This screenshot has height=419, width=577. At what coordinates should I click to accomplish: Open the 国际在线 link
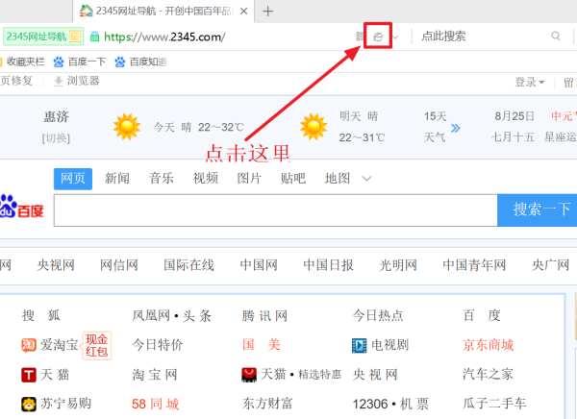click(188, 265)
